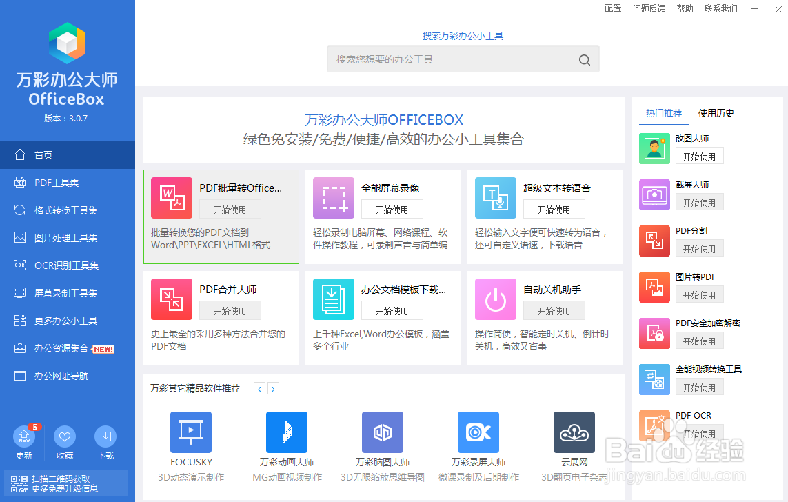The image size is (788, 502).
Task: Click the 截屏大师 camera icon
Action: (654, 195)
